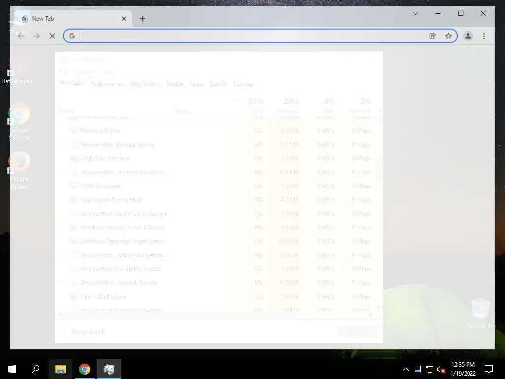Share this page using the share icon

pos(433,36)
